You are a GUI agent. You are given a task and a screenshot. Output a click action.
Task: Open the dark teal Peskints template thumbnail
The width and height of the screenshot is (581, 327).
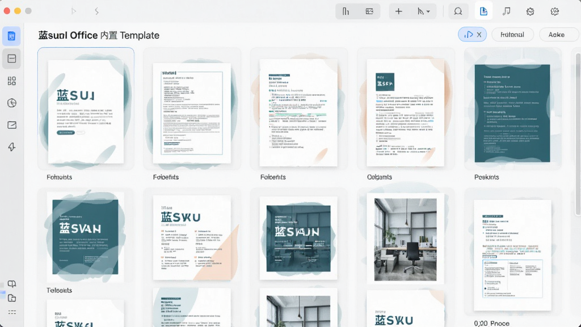pos(512,113)
